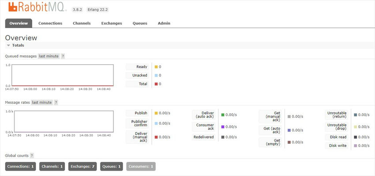Click the Consumer ack label
This screenshot has width=375, height=176.
pyautogui.click(x=203, y=127)
